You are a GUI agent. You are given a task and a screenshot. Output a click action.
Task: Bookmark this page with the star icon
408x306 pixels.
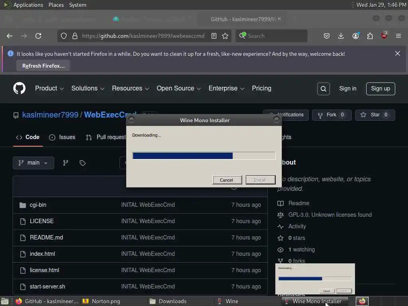[x=225, y=36]
